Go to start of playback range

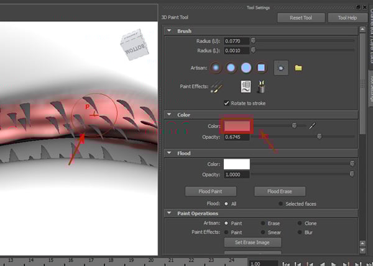click(286, 264)
